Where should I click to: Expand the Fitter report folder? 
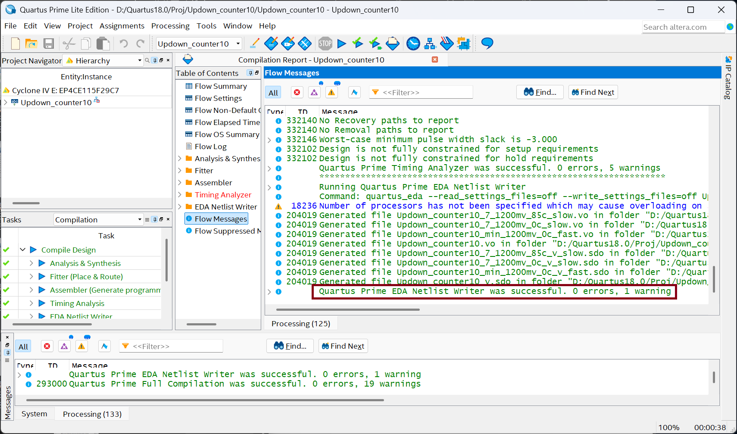[x=180, y=171]
